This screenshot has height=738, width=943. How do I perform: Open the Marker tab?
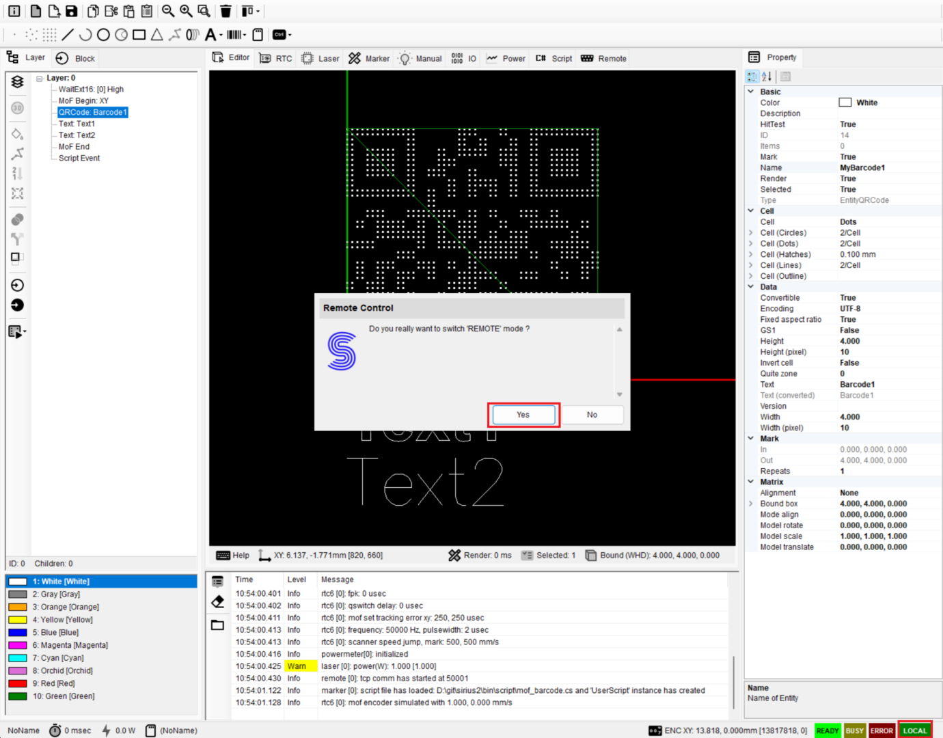[369, 58]
